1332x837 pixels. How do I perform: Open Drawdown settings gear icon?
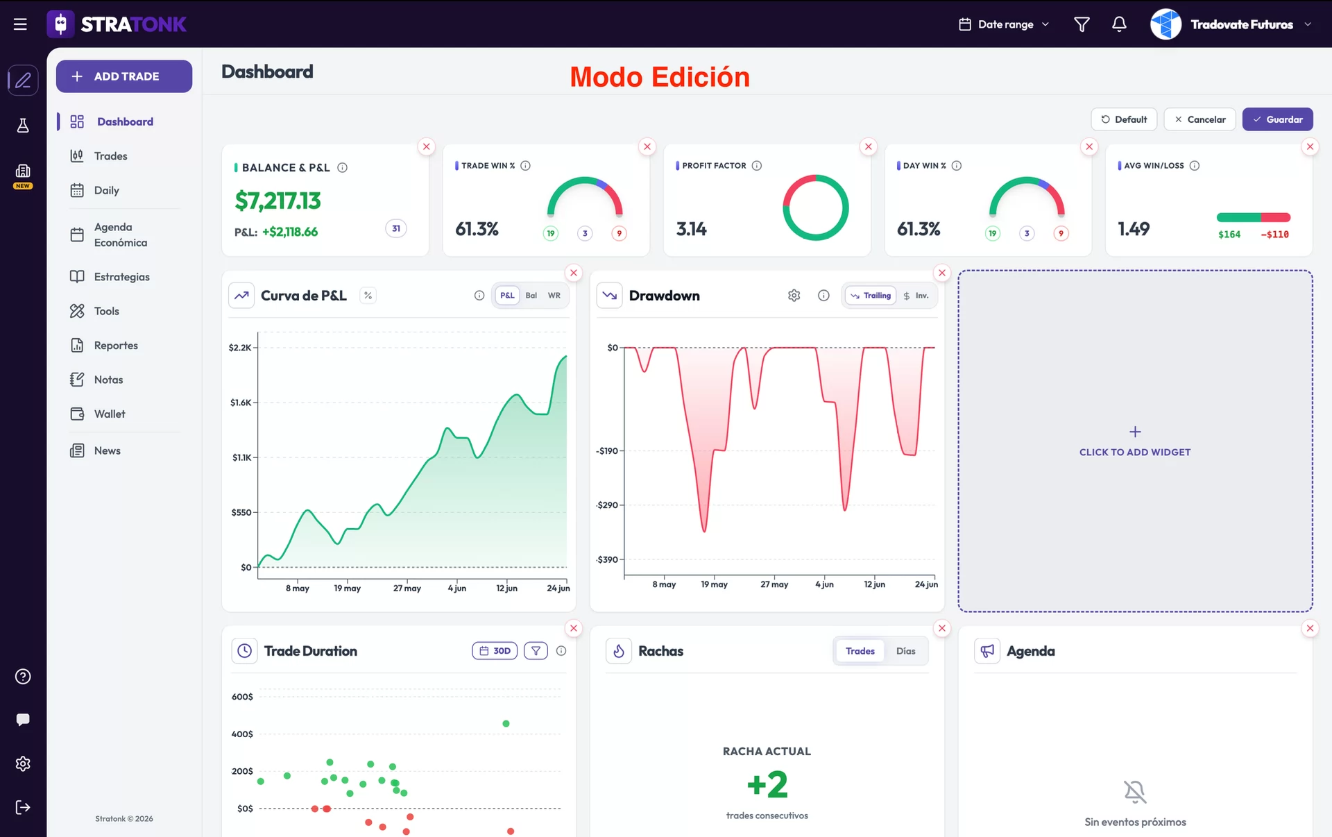[x=794, y=296]
